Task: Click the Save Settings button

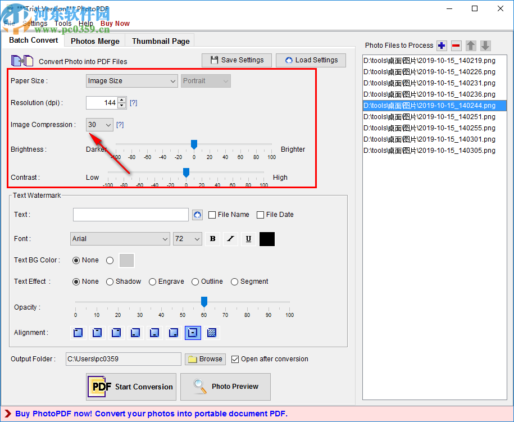Action: (x=236, y=60)
